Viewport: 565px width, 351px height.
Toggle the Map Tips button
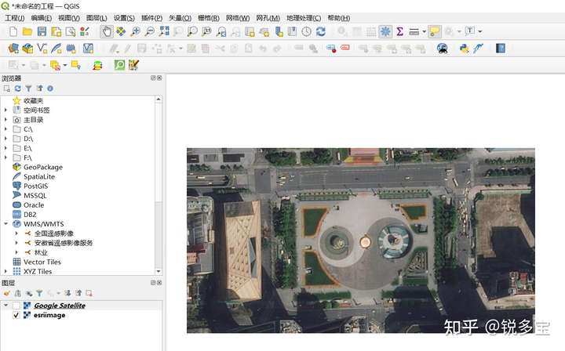(434, 31)
